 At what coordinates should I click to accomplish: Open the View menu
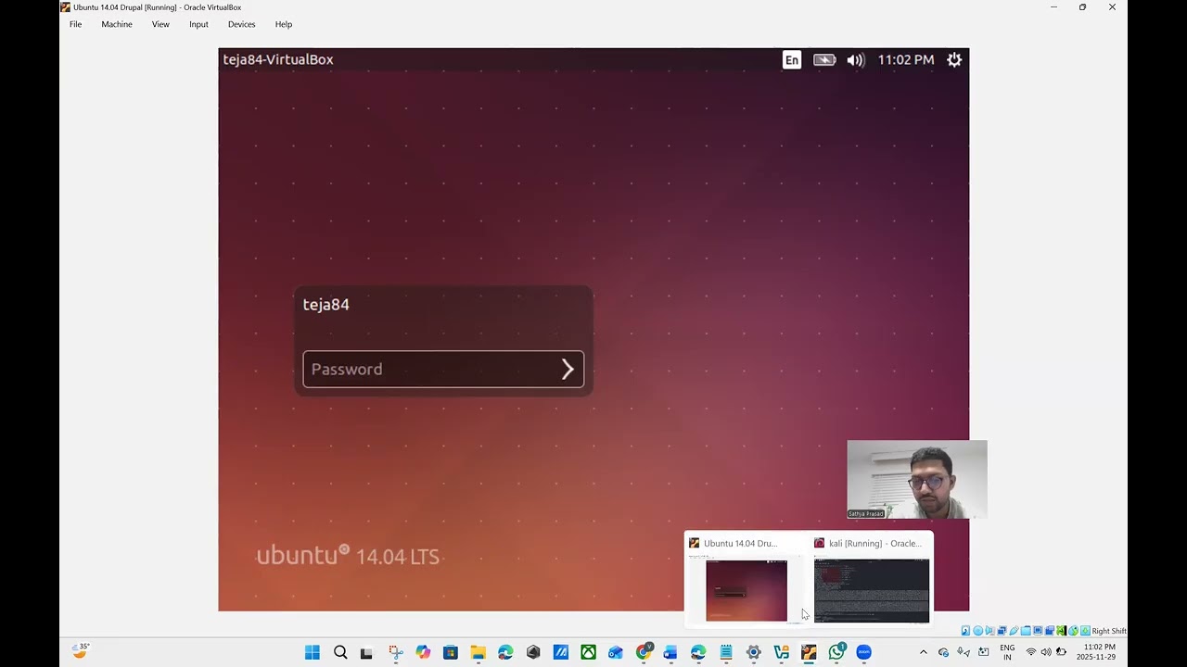(x=160, y=24)
